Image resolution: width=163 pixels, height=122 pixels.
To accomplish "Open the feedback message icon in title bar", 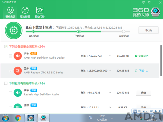I will pyautogui.click(x=144, y=3).
